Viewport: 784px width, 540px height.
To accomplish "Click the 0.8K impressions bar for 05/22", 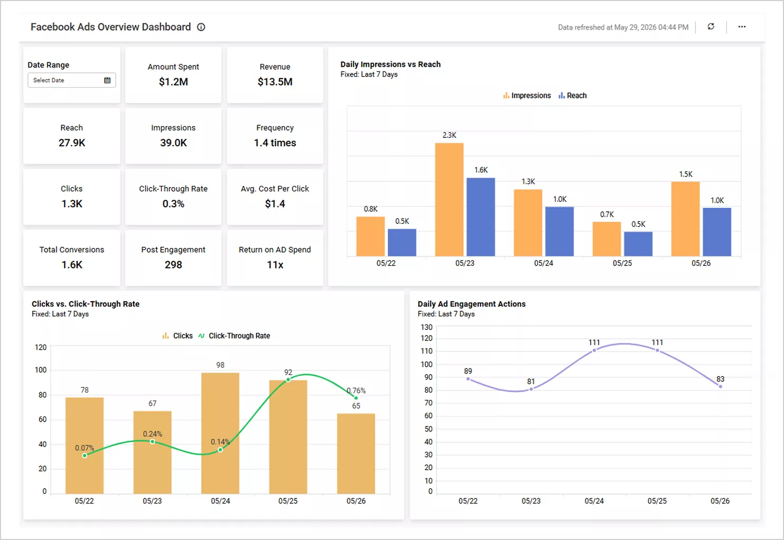I will (x=370, y=237).
